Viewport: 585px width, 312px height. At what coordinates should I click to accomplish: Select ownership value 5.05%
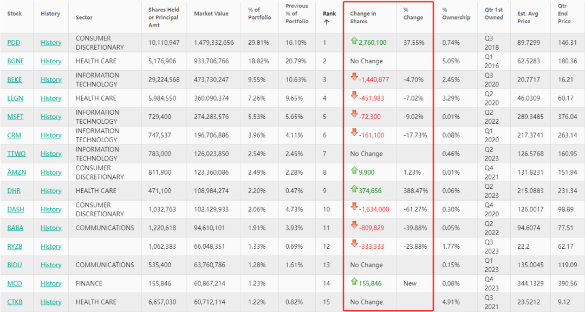(451, 61)
